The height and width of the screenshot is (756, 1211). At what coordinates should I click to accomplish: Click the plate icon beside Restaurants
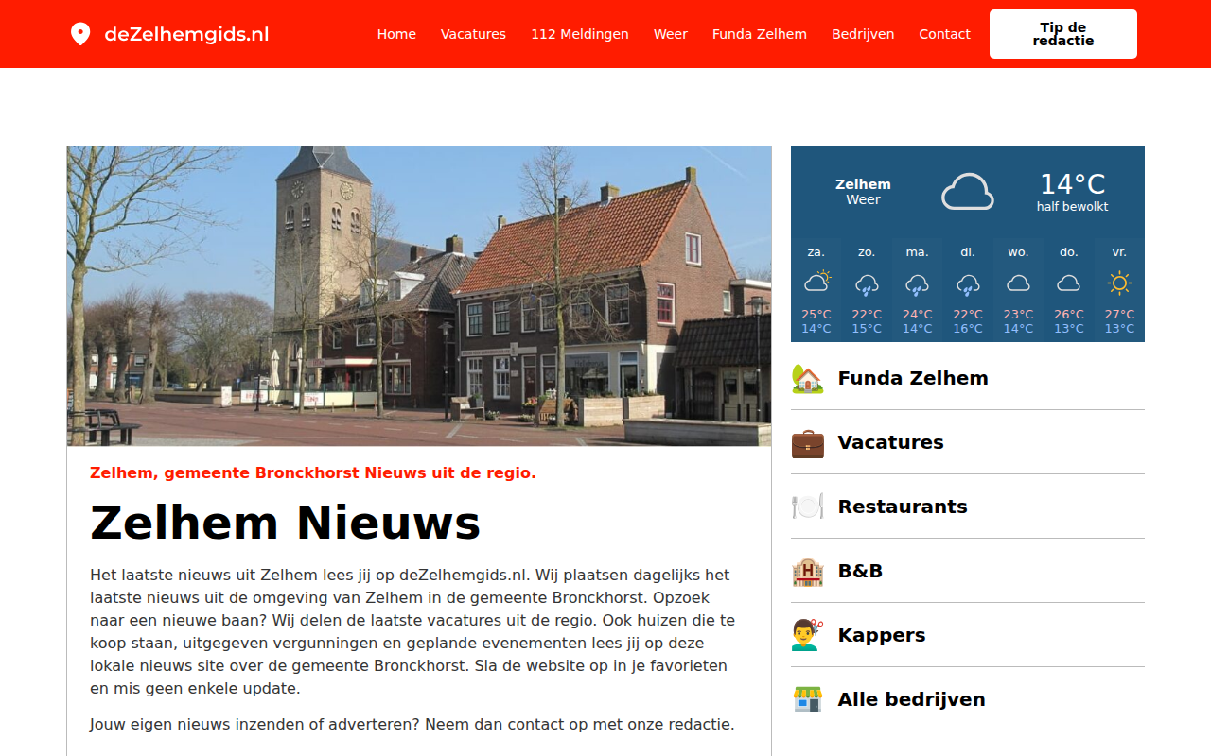pos(807,507)
